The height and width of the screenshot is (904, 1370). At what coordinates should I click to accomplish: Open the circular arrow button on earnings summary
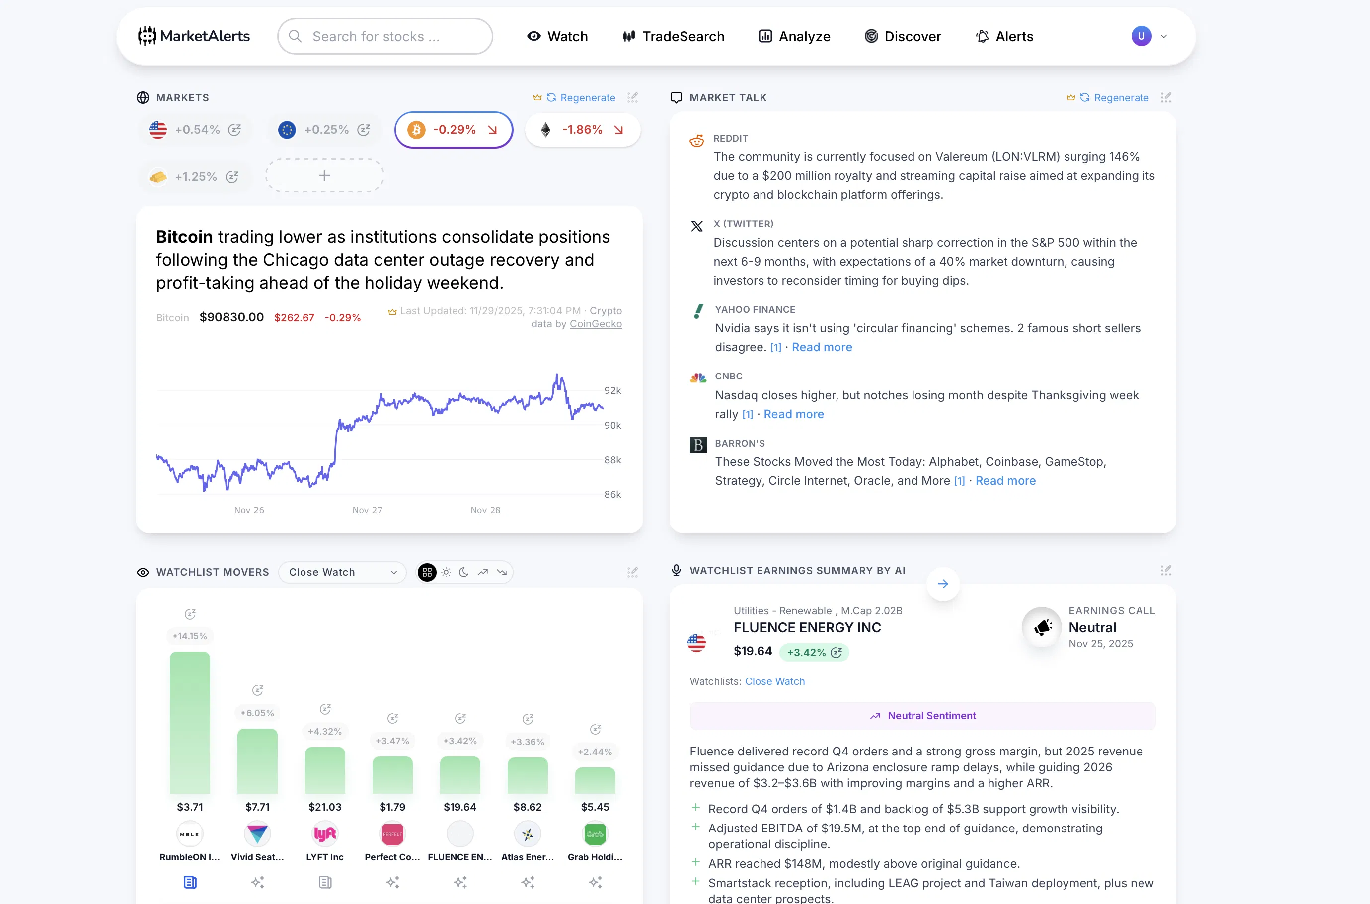pyautogui.click(x=943, y=584)
